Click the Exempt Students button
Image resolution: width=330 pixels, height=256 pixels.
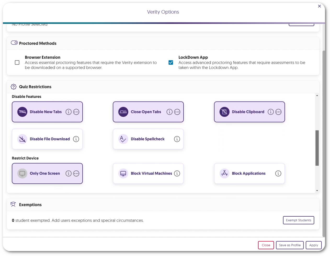click(298, 220)
